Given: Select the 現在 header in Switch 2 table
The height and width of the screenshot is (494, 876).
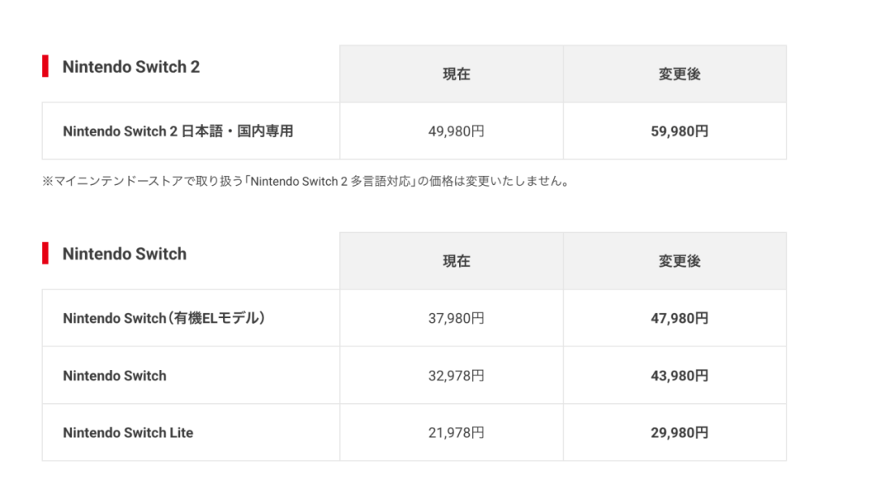Looking at the screenshot, I should point(457,75).
